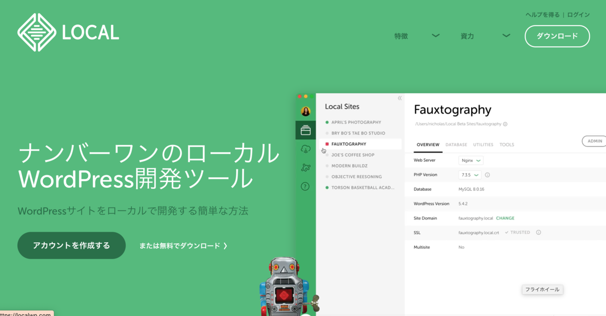Open the Add-ons puzzle icon in the sidebar

tap(306, 168)
